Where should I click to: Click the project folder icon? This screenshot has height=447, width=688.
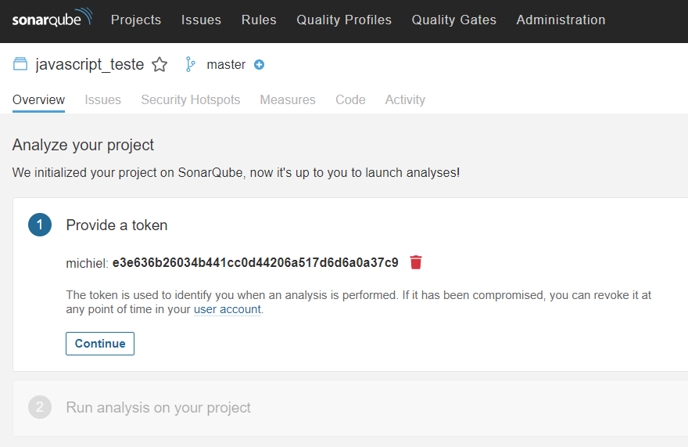pos(20,64)
